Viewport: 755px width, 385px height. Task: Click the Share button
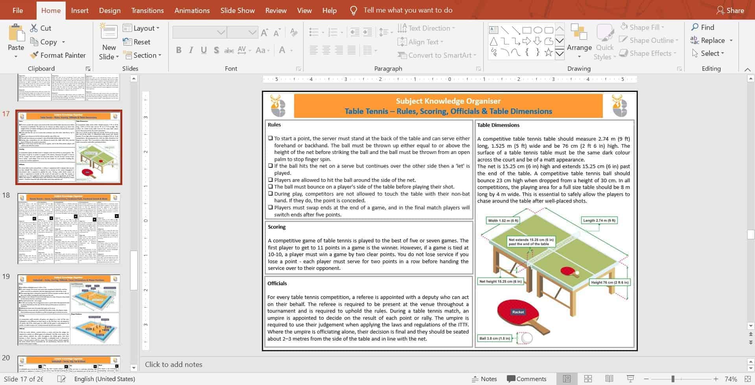pos(730,10)
